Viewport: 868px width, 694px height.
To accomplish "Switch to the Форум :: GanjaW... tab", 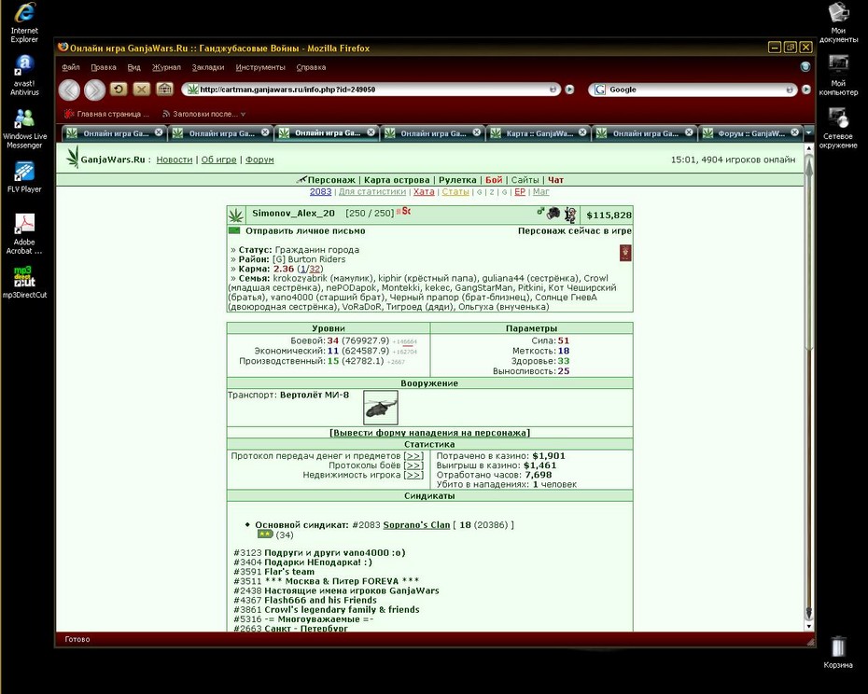I will pos(750,132).
